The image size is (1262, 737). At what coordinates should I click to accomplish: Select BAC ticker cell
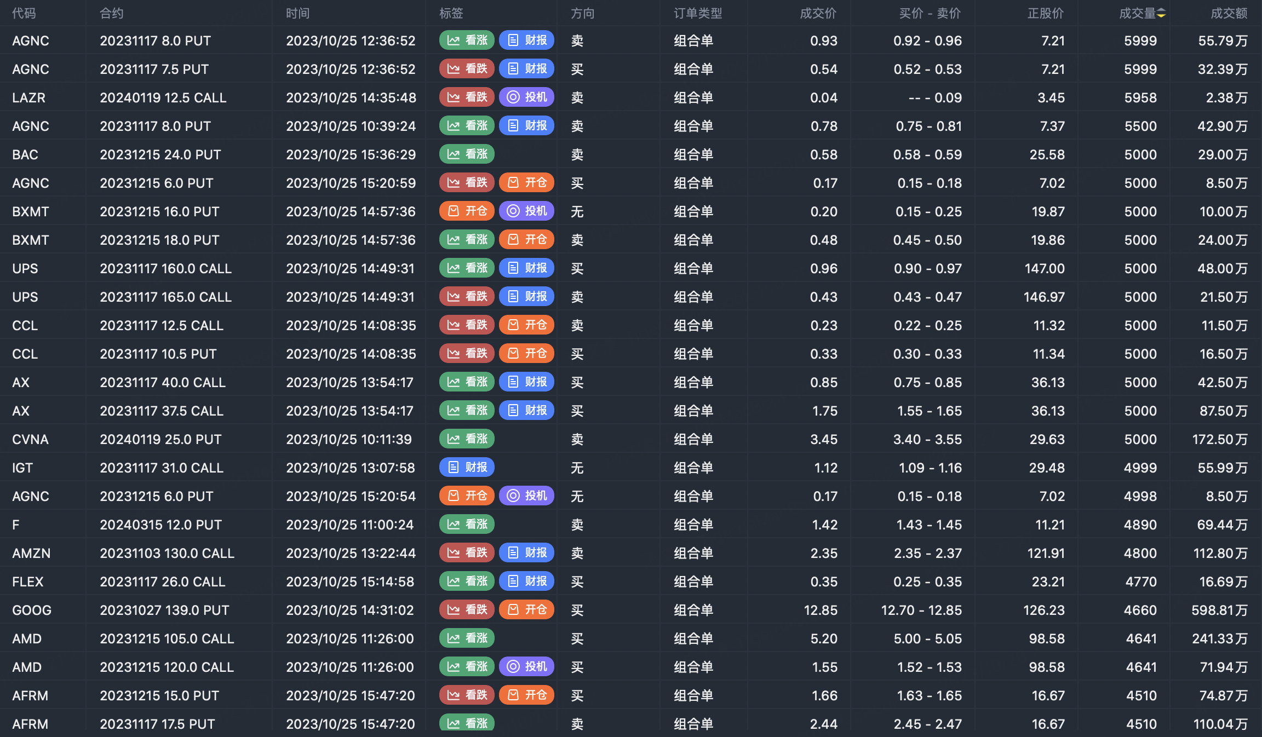coord(25,154)
